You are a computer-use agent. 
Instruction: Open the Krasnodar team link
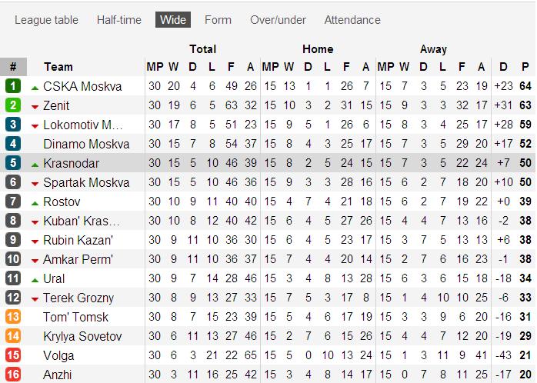pos(72,163)
